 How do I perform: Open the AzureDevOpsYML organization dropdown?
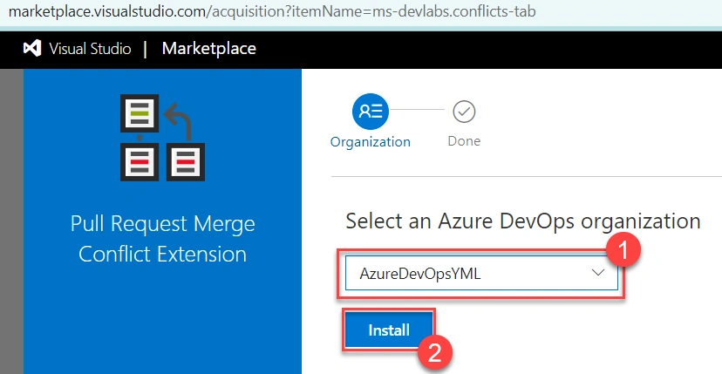tap(481, 274)
